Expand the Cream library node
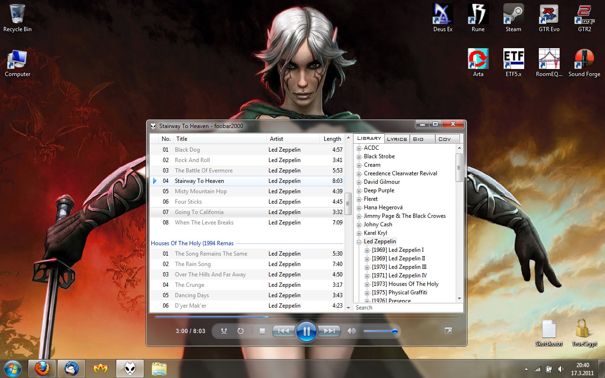Viewport: 605px width, 378px height. (x=359, y=165)
